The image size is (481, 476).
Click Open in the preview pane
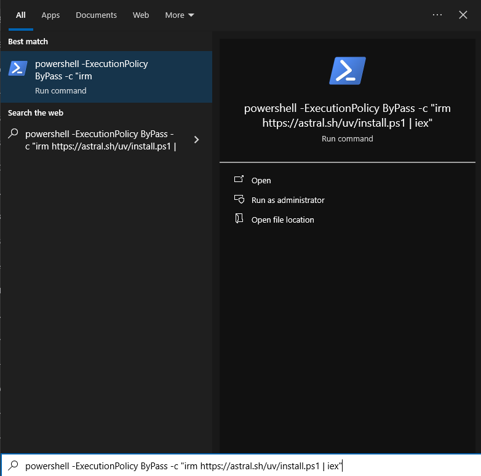click(x=261, y=180)
